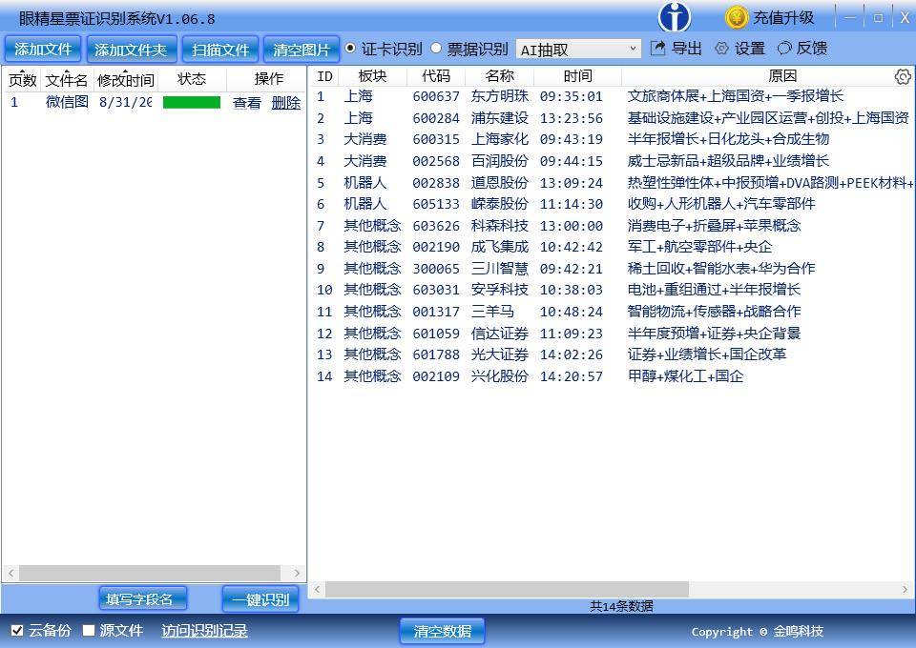Click 状态 column header in file list
916x648 pixels.
pos(192,79)
